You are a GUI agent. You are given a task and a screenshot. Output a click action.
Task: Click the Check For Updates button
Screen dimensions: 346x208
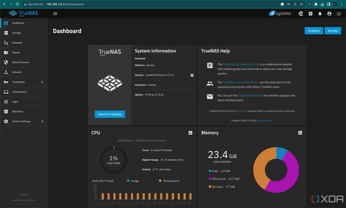point(110,114)
